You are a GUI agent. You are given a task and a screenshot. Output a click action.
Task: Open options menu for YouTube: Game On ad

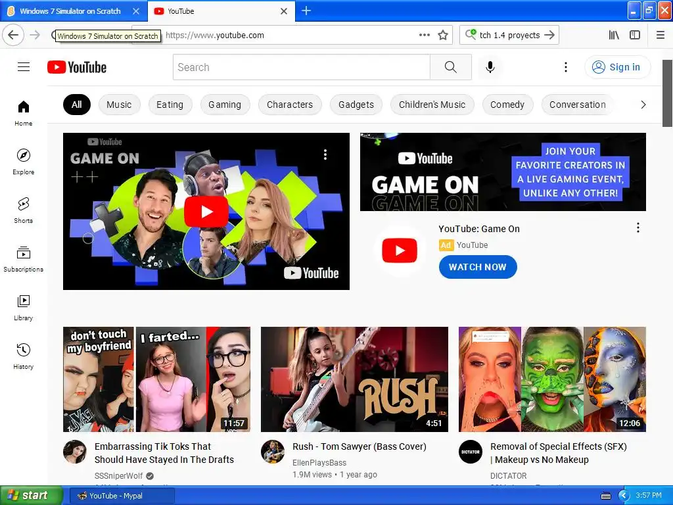pyautogui.click(x=638, y=228)
